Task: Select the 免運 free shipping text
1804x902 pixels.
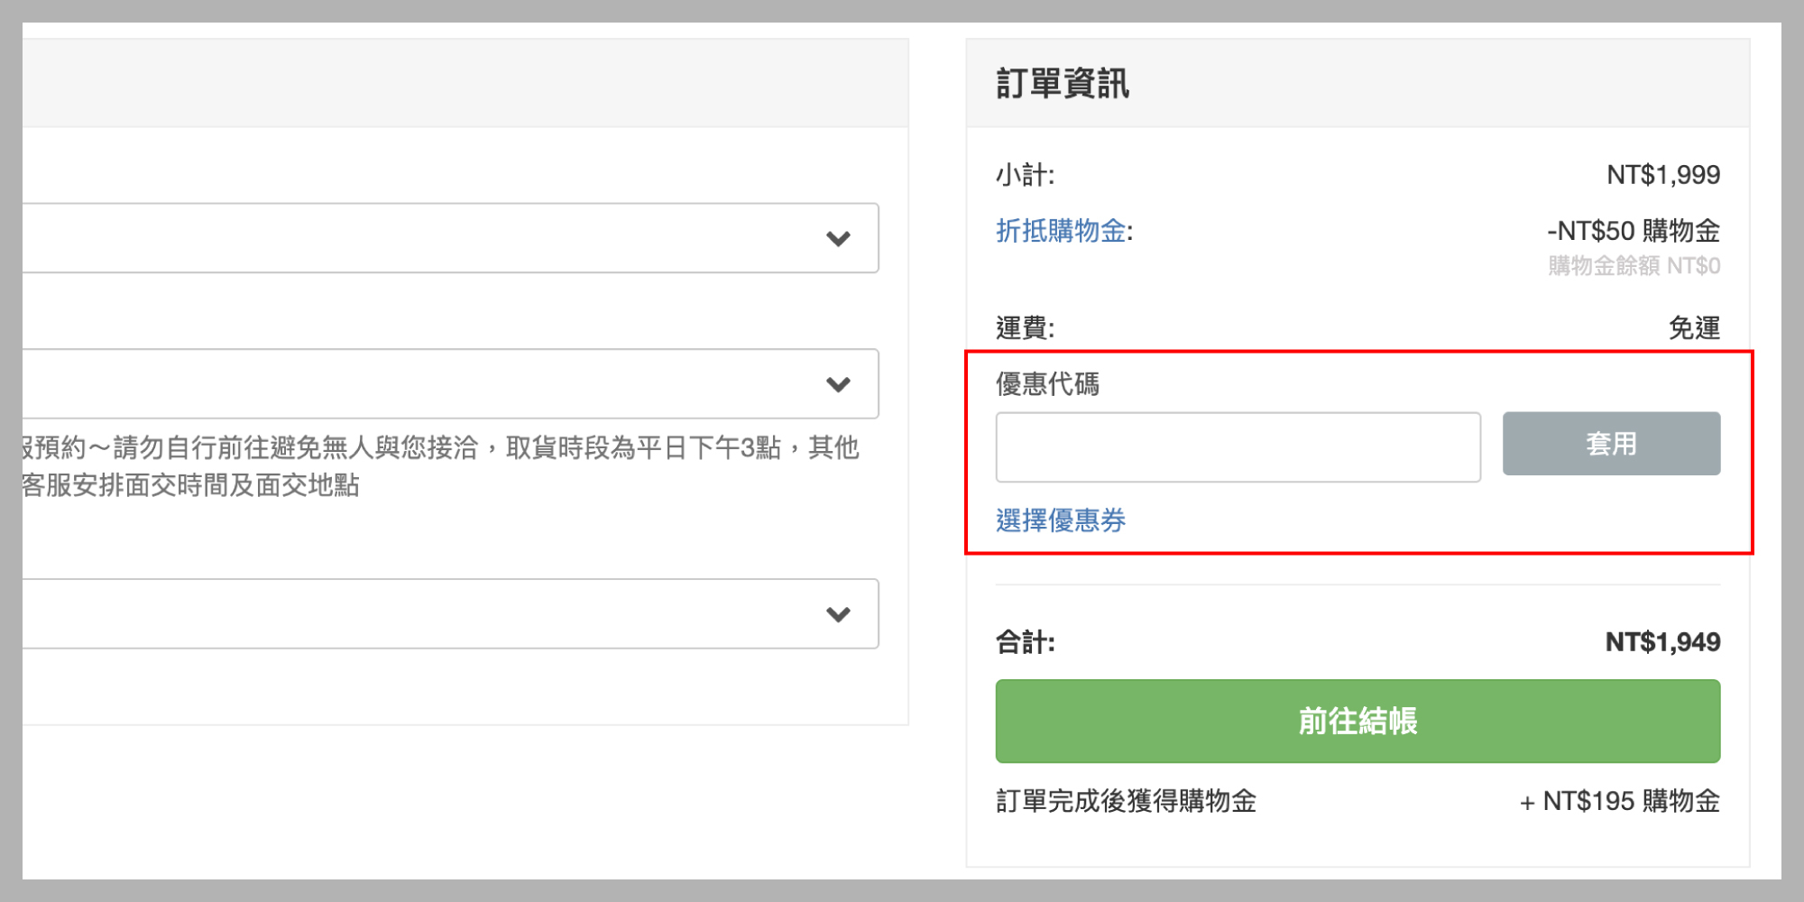Action: [1694, 327]
